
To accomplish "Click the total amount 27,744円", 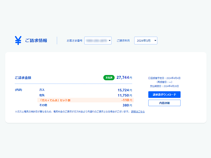I will 124,77.
